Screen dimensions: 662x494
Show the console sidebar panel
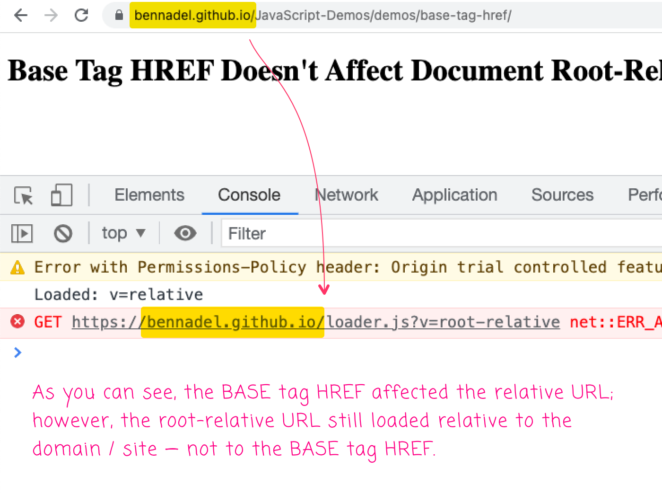(x=22, y=233)
